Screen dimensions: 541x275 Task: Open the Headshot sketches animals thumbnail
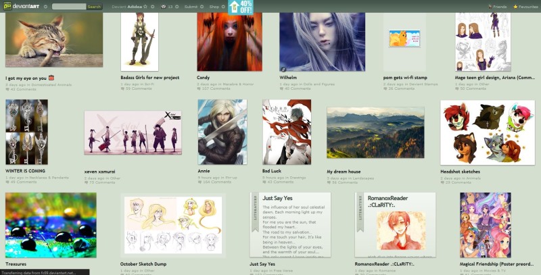488,132
